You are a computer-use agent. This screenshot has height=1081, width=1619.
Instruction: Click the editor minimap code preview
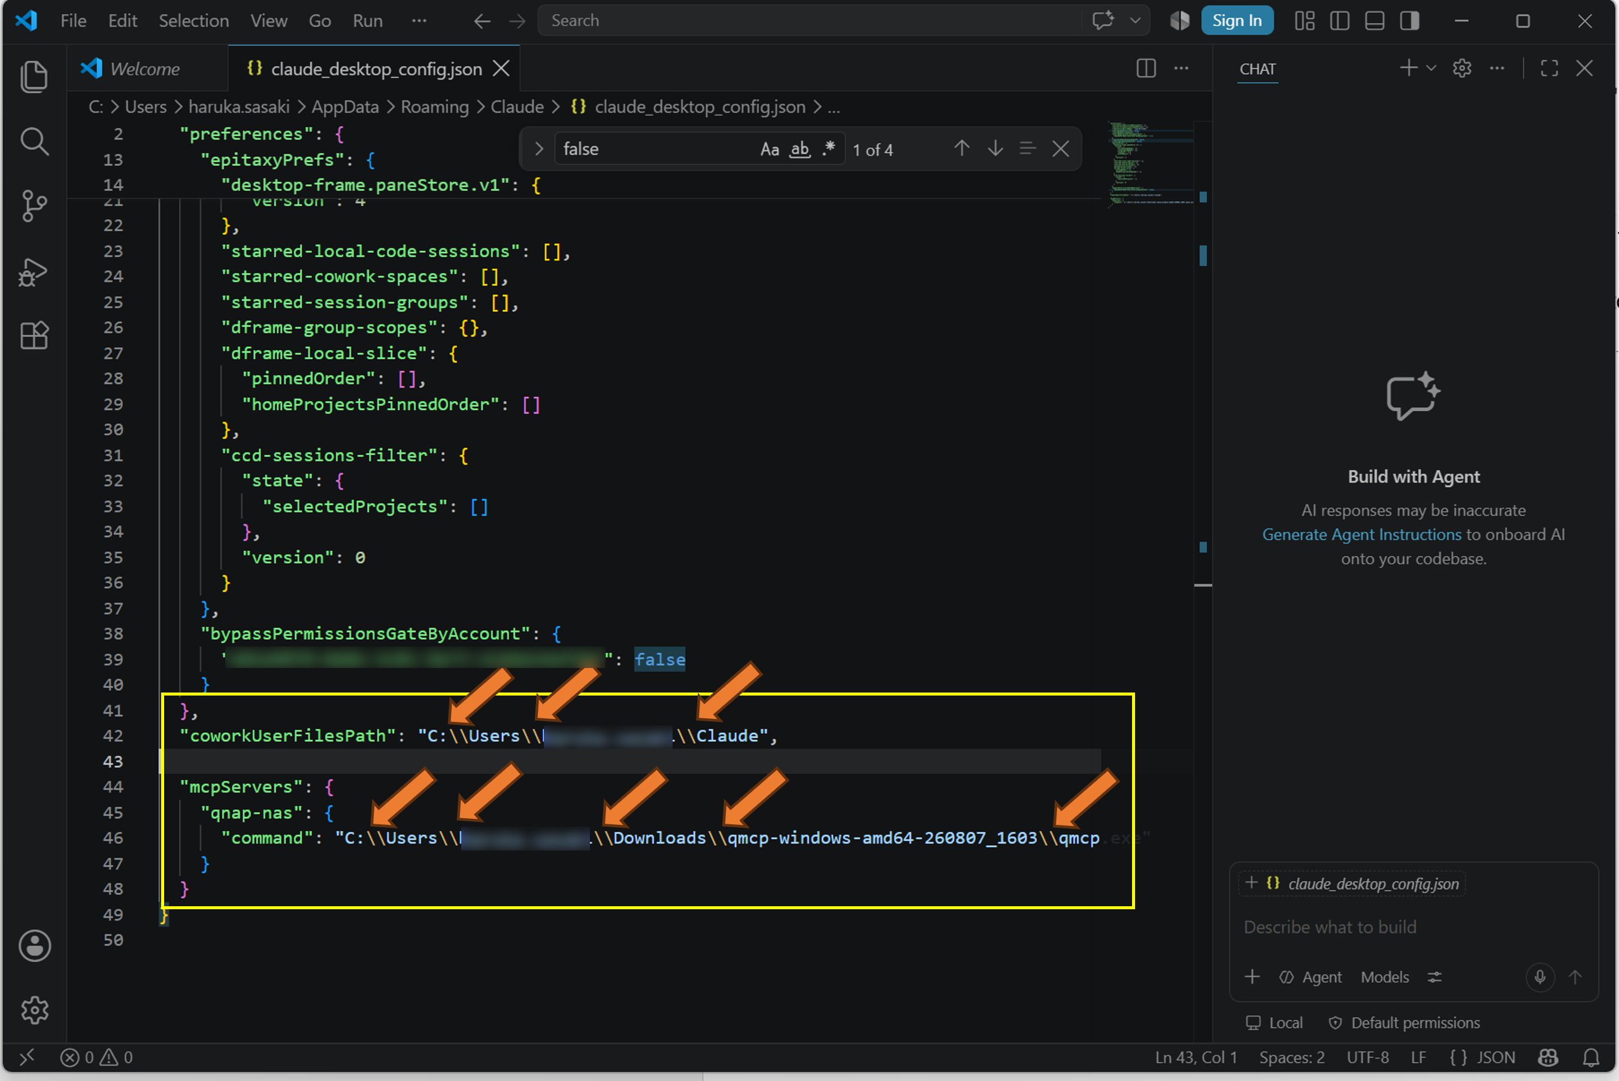pos(1150,163)
